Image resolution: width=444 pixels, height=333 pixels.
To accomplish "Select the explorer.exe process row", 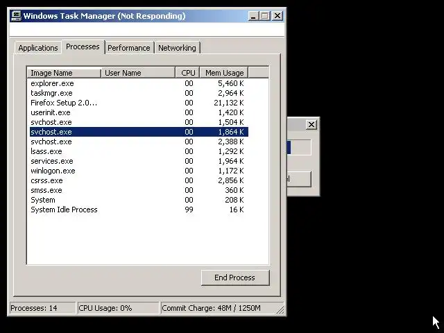I will point(139,83).
